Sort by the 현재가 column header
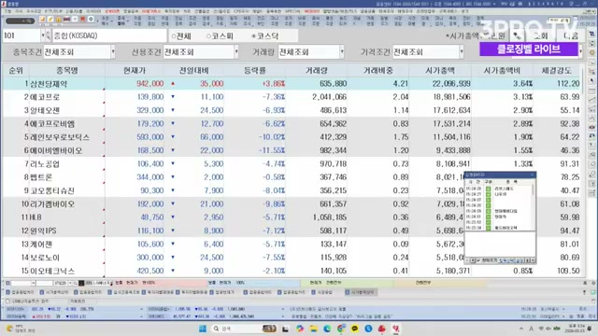Viewport: 598px width, 336px height. pos(135,71)
